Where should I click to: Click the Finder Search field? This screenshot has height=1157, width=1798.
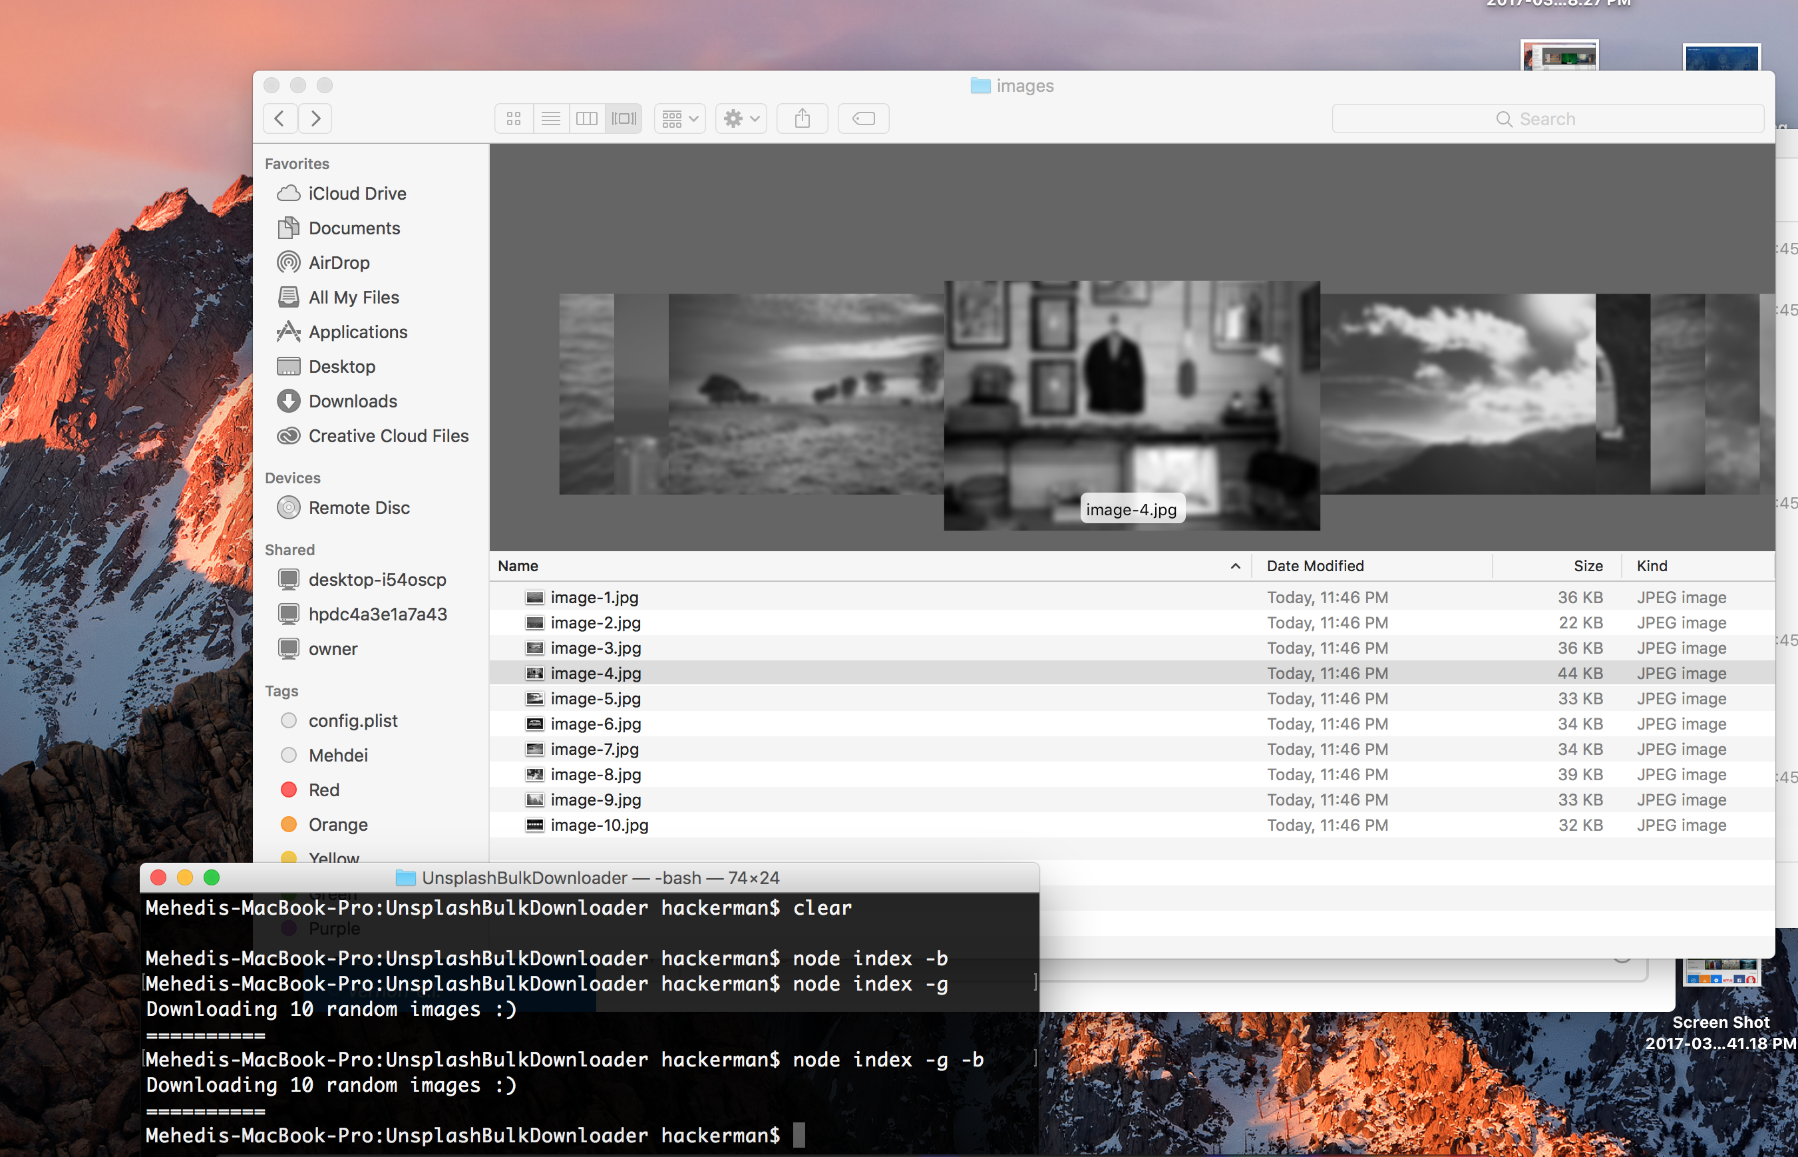pos(1547,118)
